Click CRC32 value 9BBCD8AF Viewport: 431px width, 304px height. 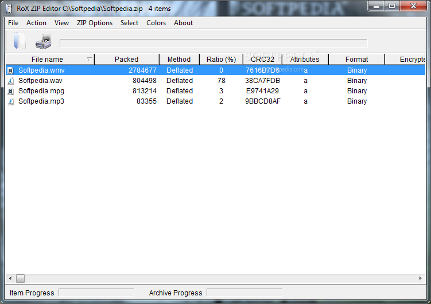pyautogui.click(x=262, y=101)
